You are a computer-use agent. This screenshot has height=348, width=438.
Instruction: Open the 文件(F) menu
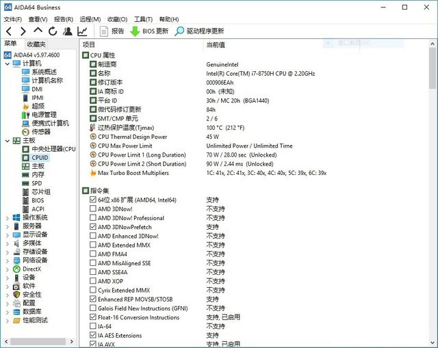point(13,19)
